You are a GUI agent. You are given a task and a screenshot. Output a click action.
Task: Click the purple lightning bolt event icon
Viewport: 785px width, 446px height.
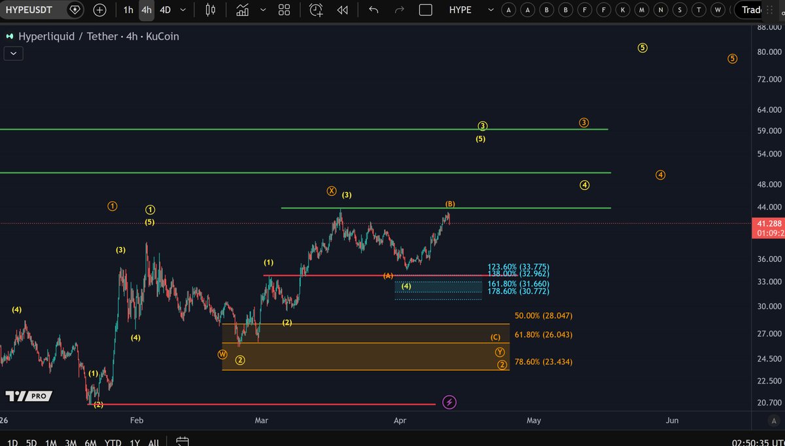[449, 402]
